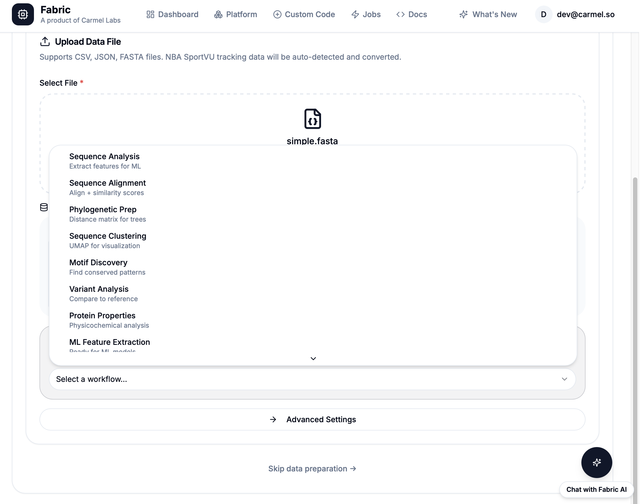Image resolution: width=641 pixels, height=504 pixels.
Task: Click 'Compare to reference' description
Action: coord(104,299)
